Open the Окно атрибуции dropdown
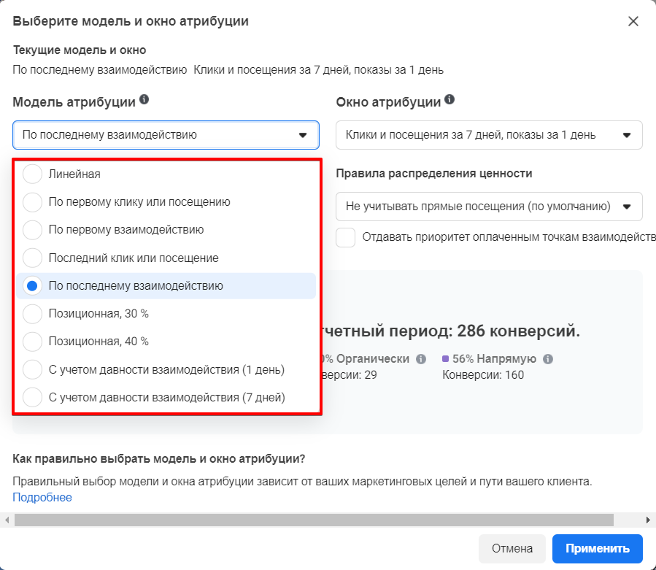The height and width of the screenshot is (570, 656). [489, 135]
